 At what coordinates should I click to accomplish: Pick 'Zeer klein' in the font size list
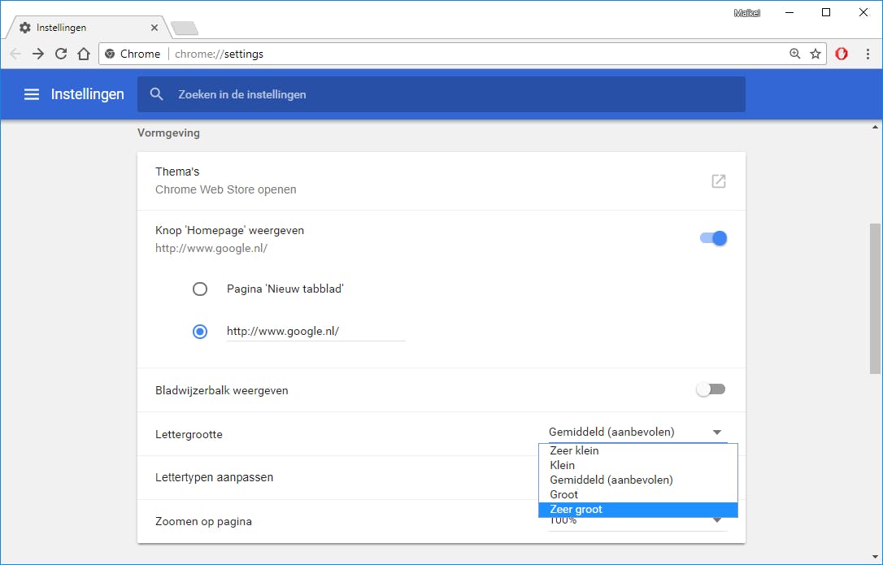click(x=574, y=450)
